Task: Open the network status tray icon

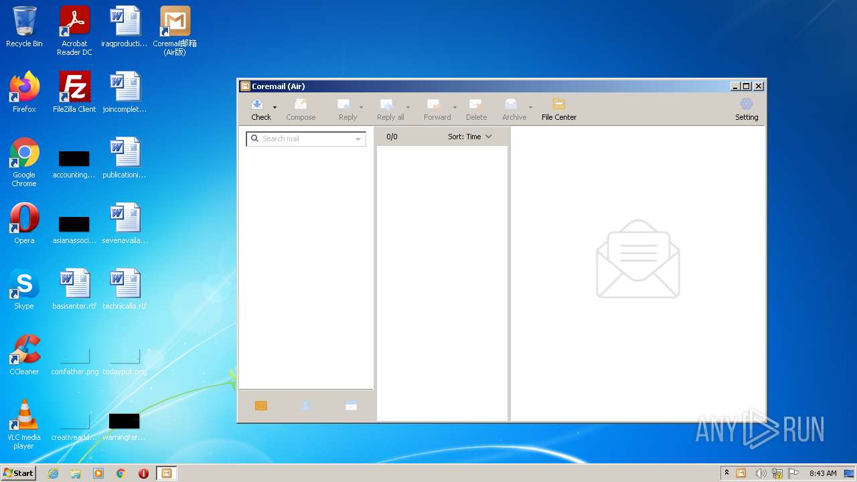Action: click(x=777, y=473)
